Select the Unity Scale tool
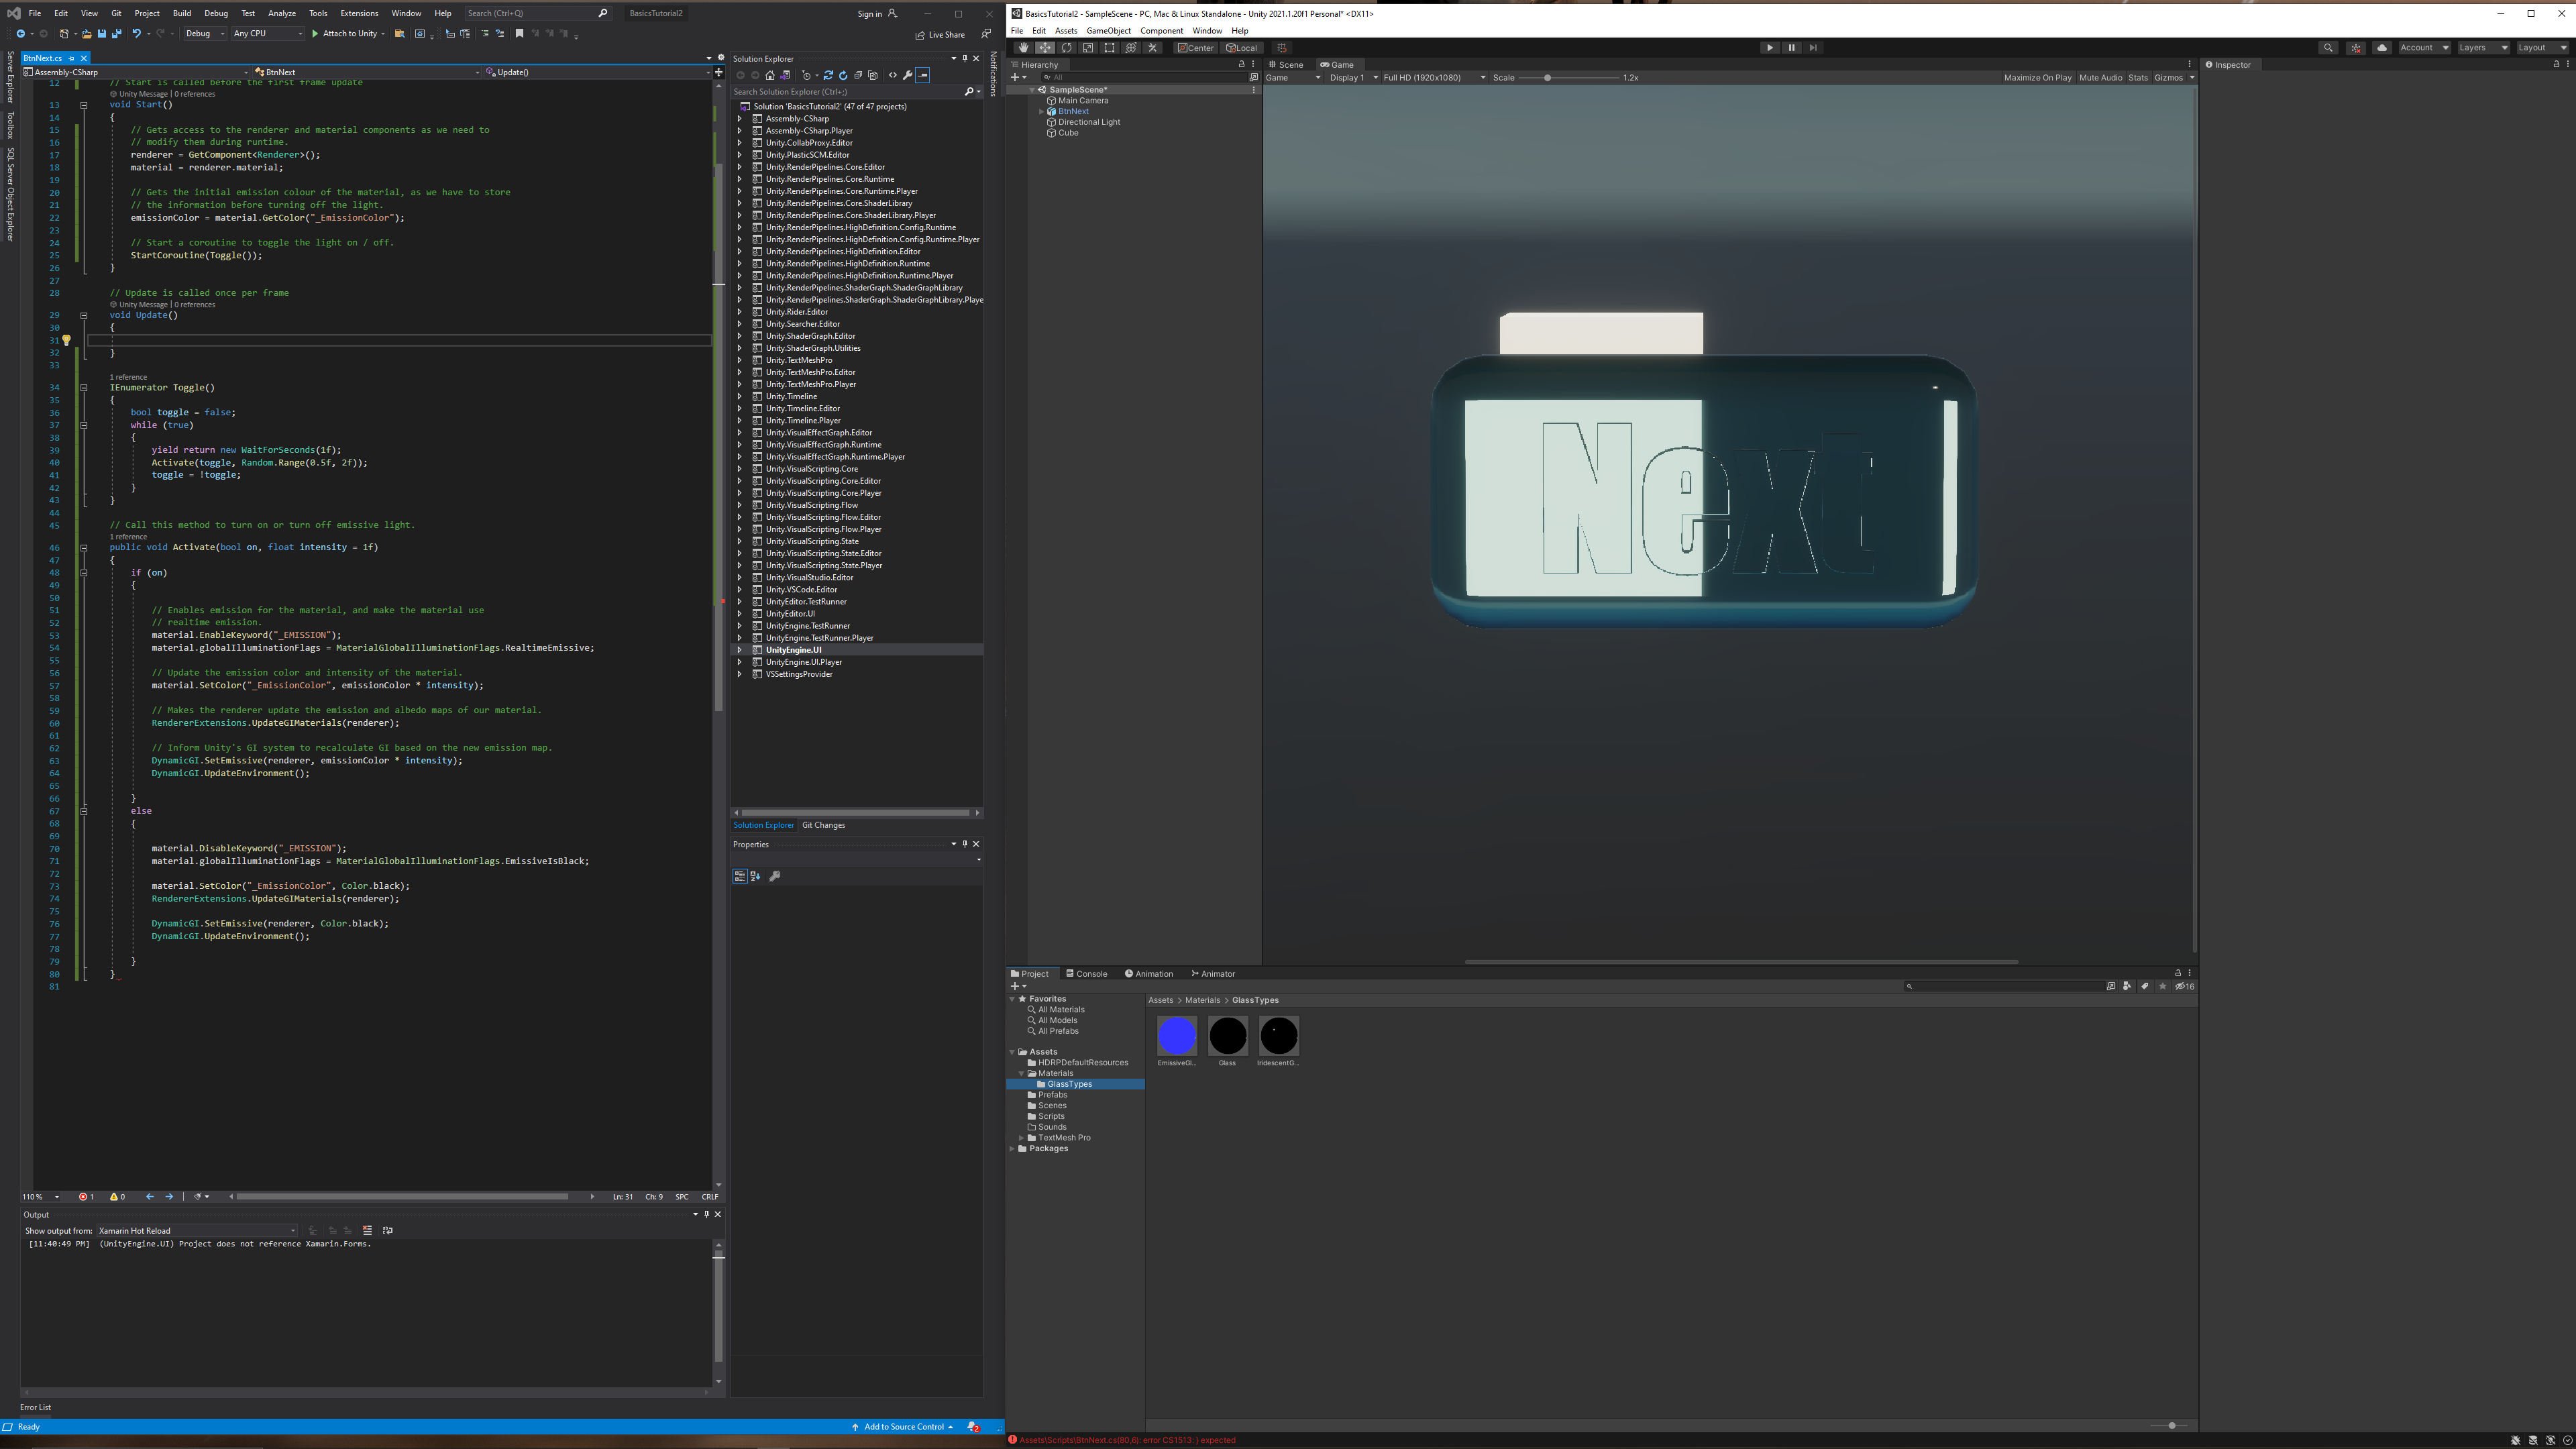Screen dimensions: 2576x1449 [x=1088, y=48]
